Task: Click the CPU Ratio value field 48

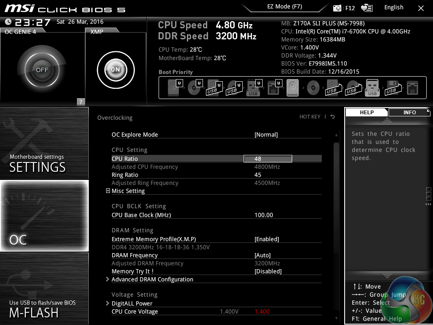Action: [x=268, y=159]
